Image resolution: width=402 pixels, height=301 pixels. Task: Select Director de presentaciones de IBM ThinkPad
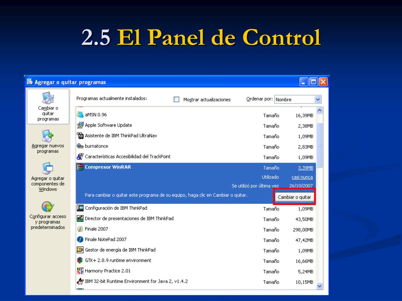coord(129,219)
